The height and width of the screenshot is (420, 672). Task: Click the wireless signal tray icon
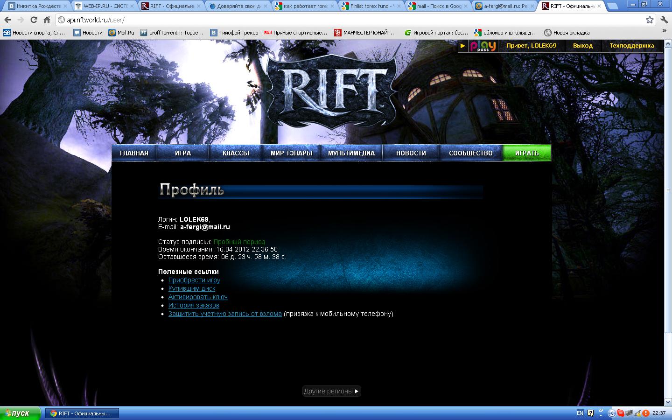[637, 413]
